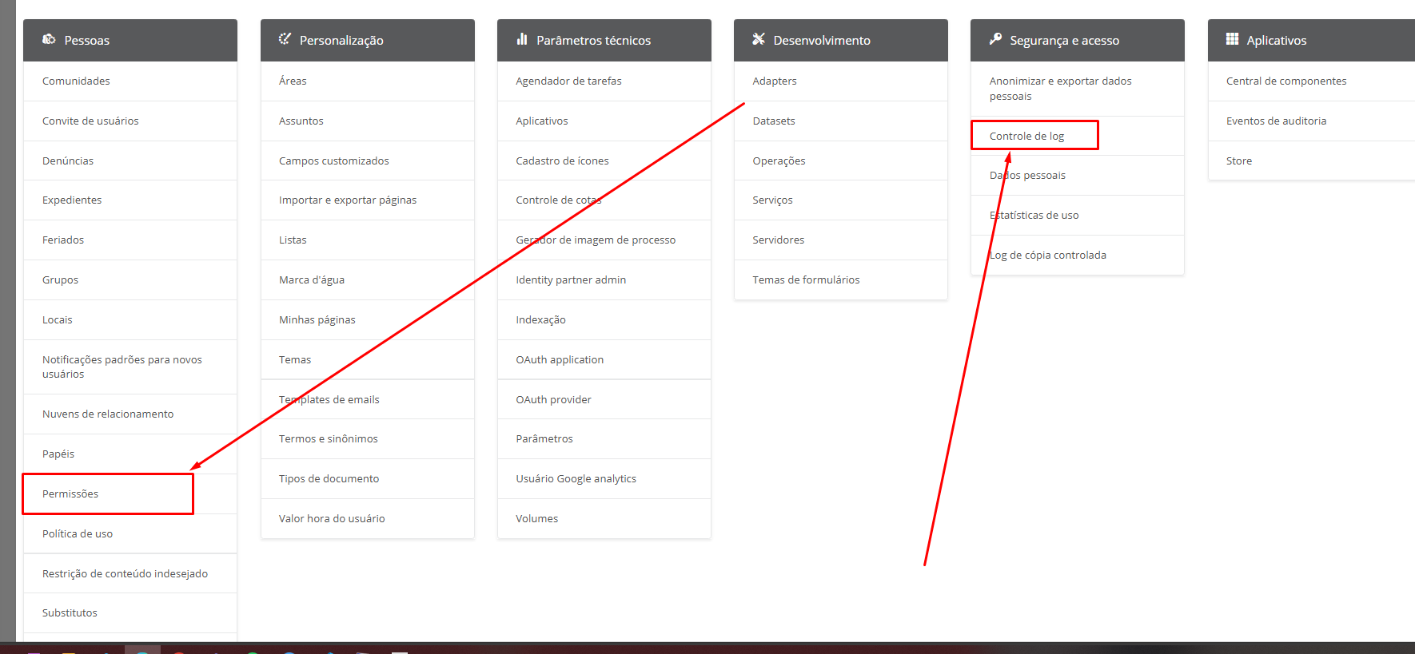Screen dimensions: 1415x654
Task: Click the Desenvolvimento tools icon
Action: coord(759,39)
